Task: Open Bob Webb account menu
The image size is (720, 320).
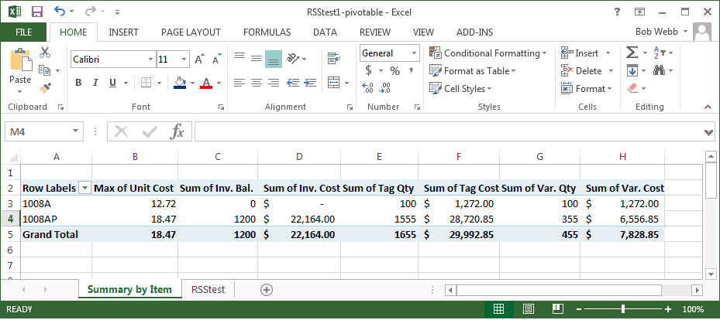Action: 661,32
